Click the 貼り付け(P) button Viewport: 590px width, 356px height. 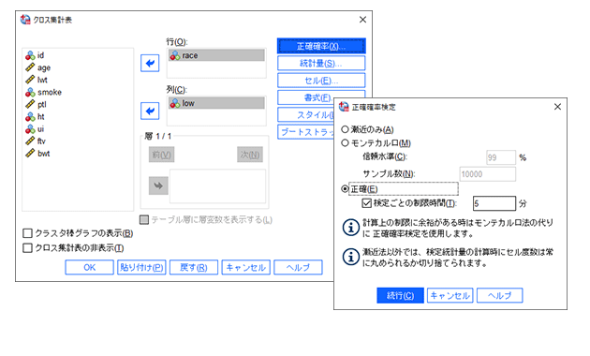click(141, 268)
